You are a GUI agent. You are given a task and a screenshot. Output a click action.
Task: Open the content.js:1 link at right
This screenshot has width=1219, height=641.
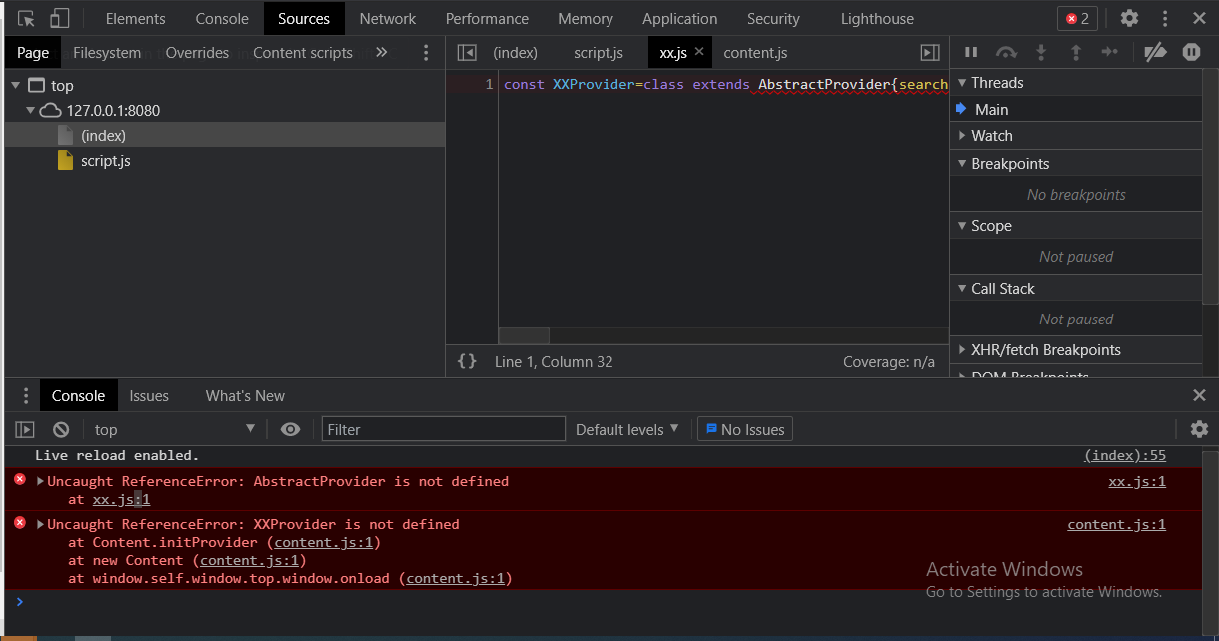pyautogui.click(x=1116, y=524)
